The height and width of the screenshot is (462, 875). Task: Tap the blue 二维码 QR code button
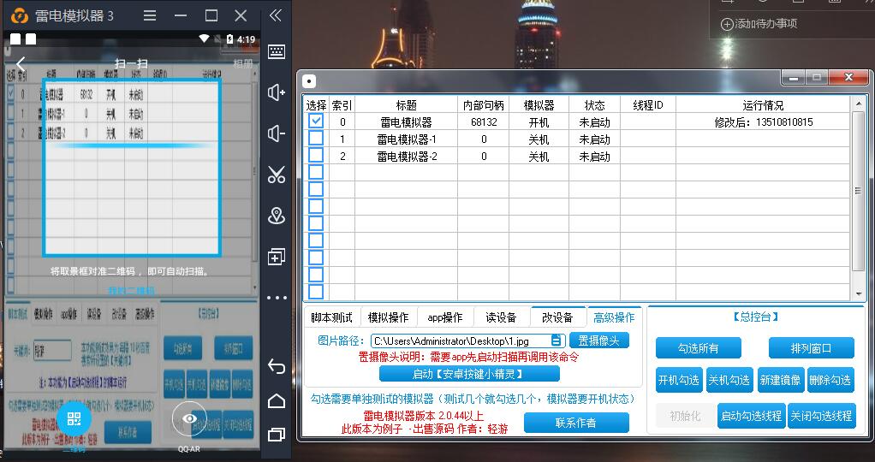pos(74,418)
